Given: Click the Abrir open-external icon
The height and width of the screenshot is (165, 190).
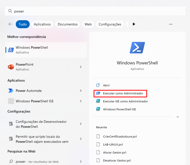Looking at the screenshot, I should click(98, 85).
